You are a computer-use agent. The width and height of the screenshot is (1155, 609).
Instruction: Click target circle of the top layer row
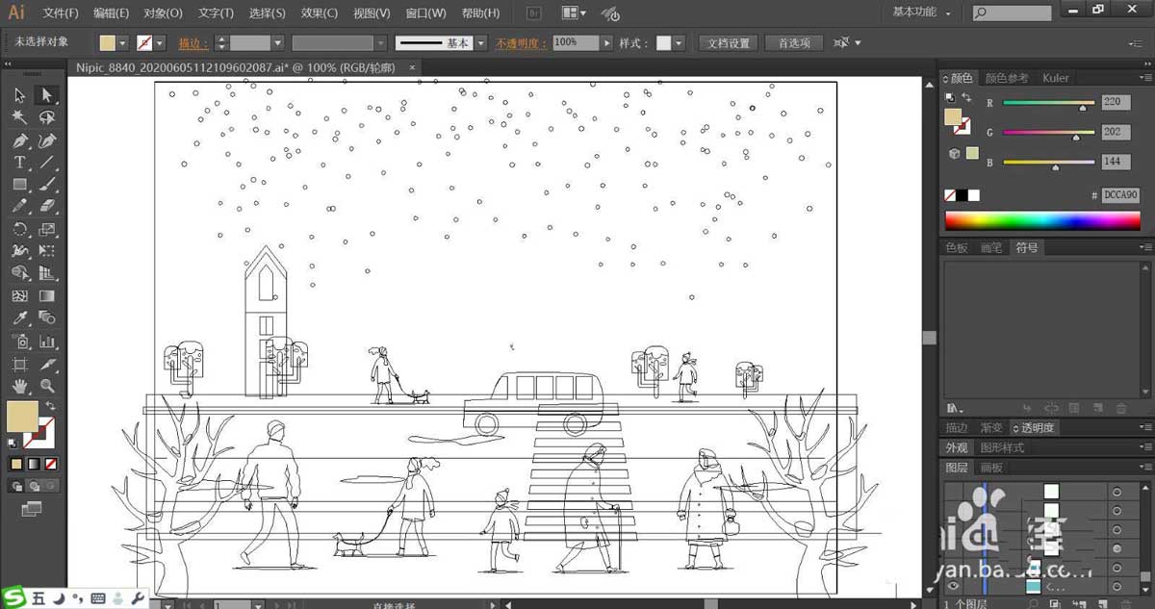coord(1116,492)
